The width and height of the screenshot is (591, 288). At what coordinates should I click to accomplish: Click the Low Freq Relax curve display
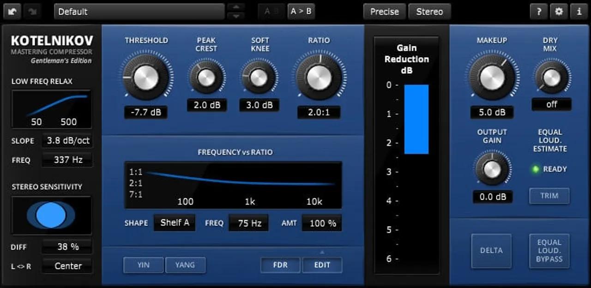coord(51,109)
